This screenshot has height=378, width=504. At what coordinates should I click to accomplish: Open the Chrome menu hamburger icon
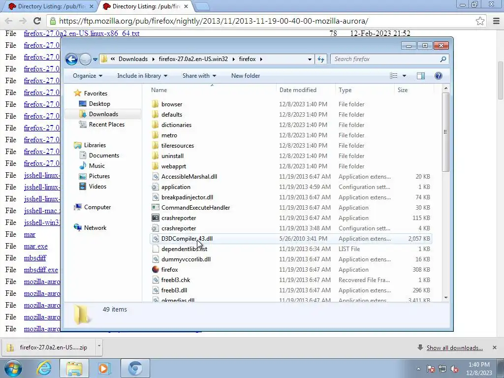click(x=496, y=21)
